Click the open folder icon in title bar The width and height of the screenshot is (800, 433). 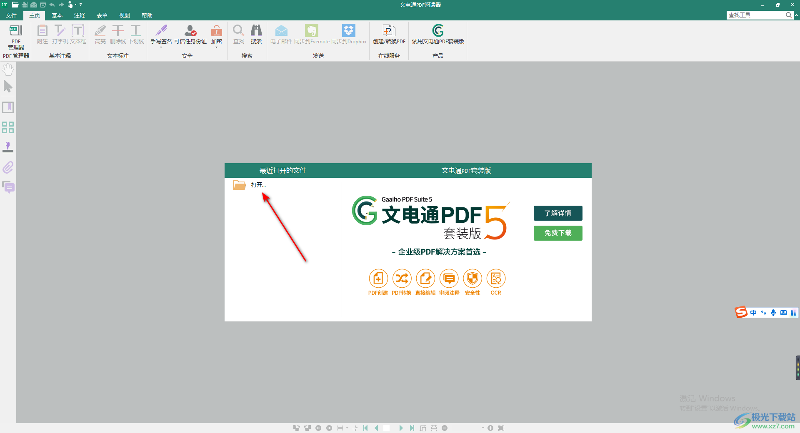pyautogui.click(x=15, y=5)
